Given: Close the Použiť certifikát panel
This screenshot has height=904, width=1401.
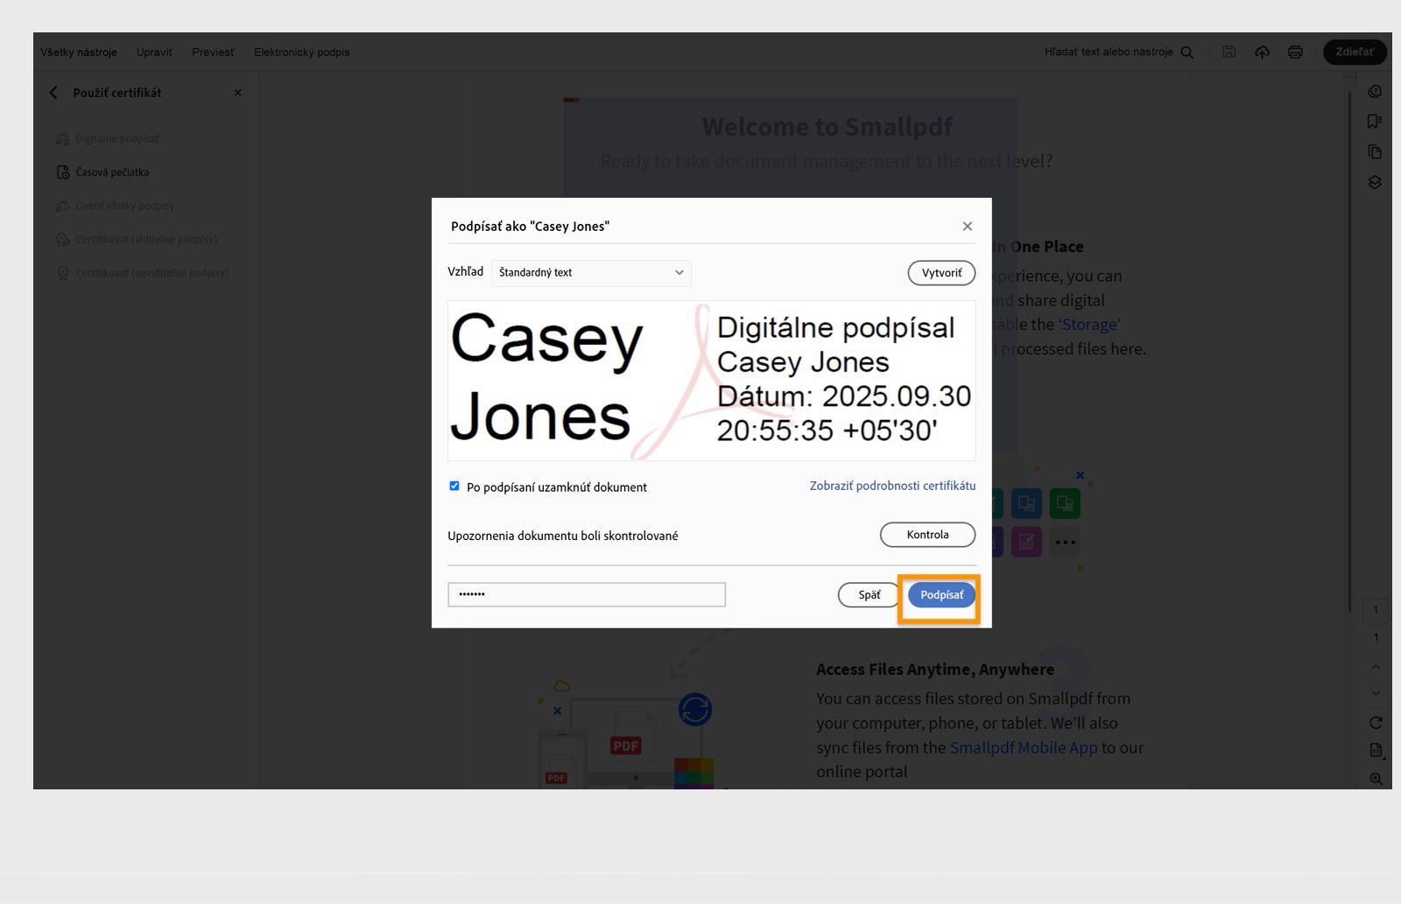Looking at the screenshot, I should (x=238, y=93).
